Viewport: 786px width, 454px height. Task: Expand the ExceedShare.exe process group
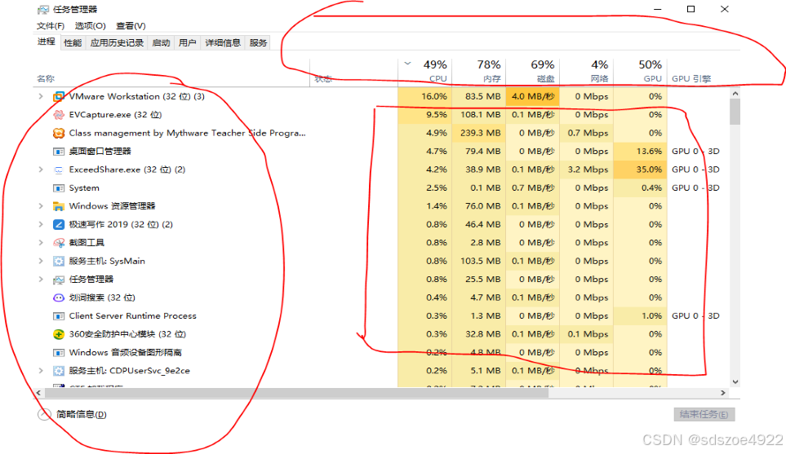pyautogui.click(x=41, y=170)
